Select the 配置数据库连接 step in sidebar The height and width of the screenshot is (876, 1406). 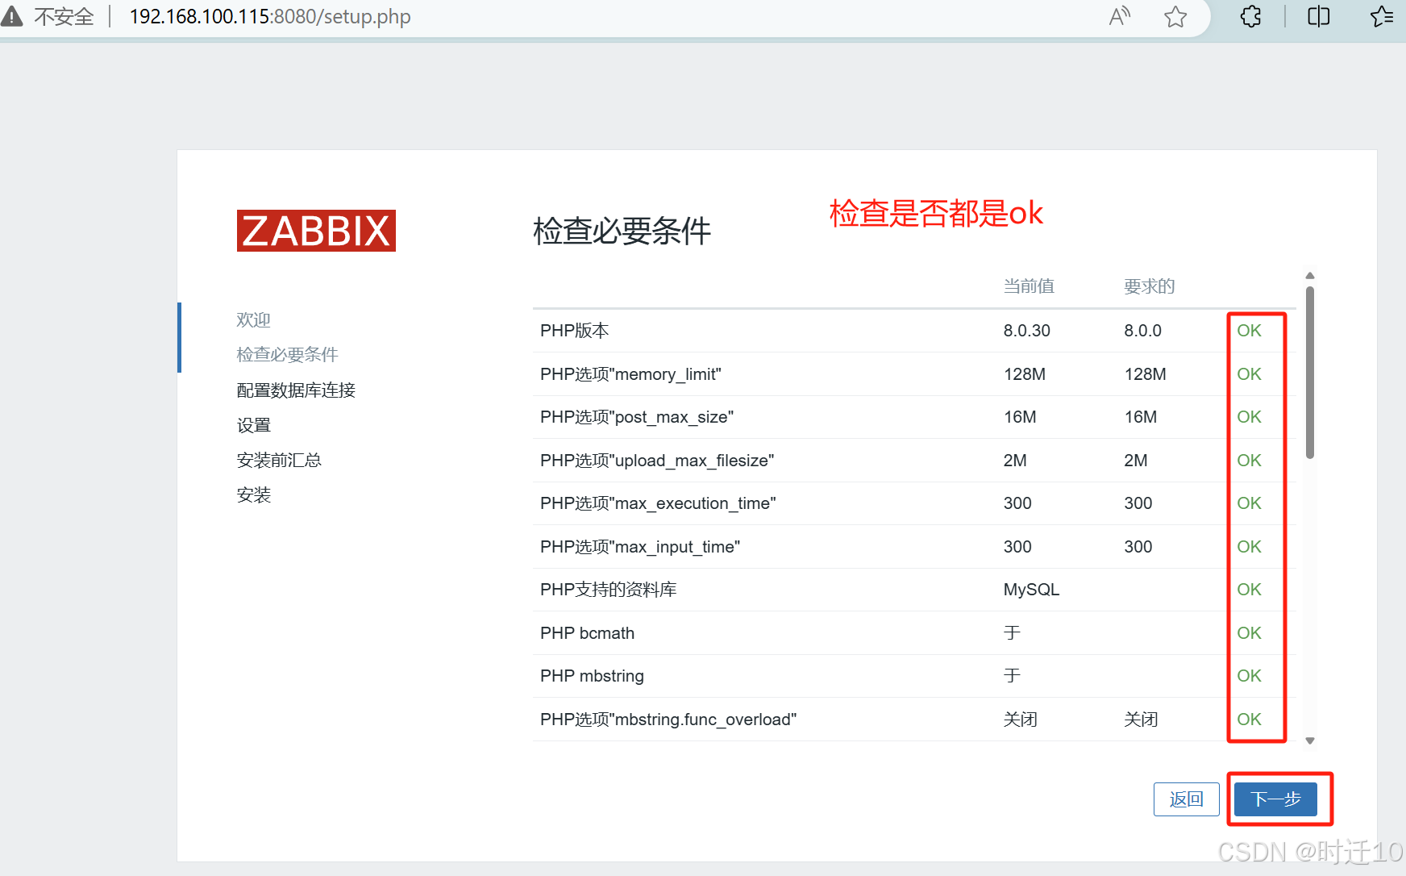[x=296, y=390]
